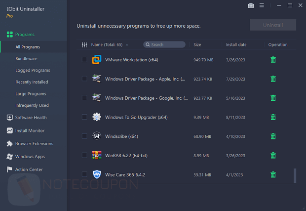
Task: Open the hamburger options menu
Action: [x=262, y=5]
